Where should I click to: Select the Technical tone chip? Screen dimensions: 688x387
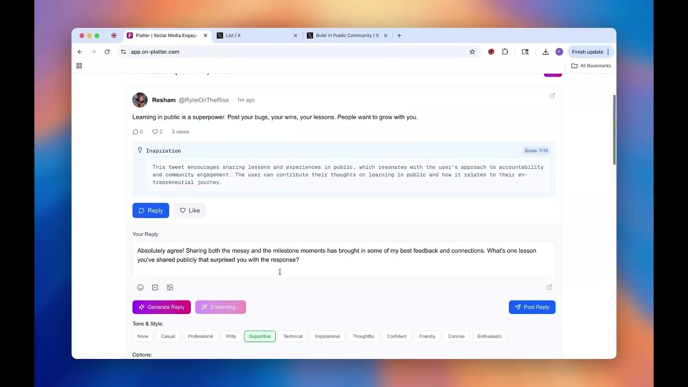click(293, 336)
